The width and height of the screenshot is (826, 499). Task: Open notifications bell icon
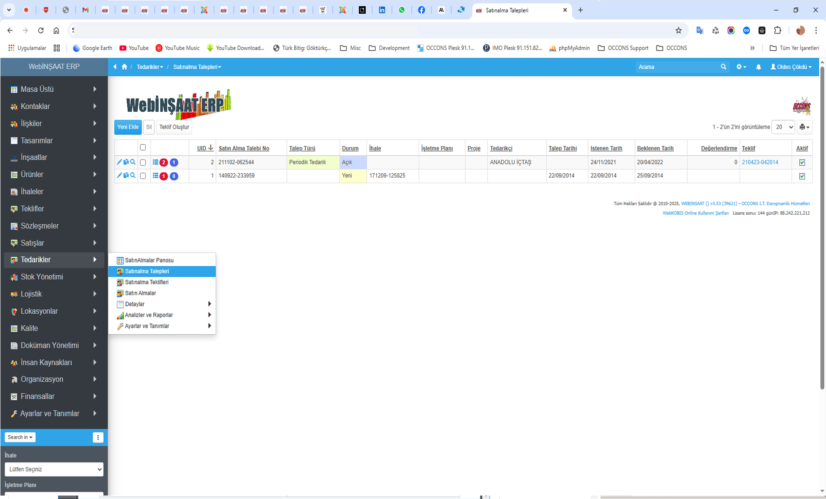(758, 67)
